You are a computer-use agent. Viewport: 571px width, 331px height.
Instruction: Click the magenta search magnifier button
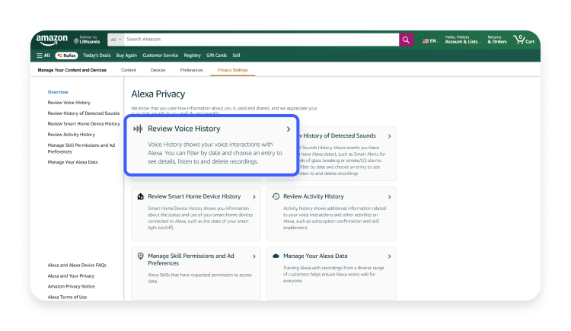tap(406, 40)
